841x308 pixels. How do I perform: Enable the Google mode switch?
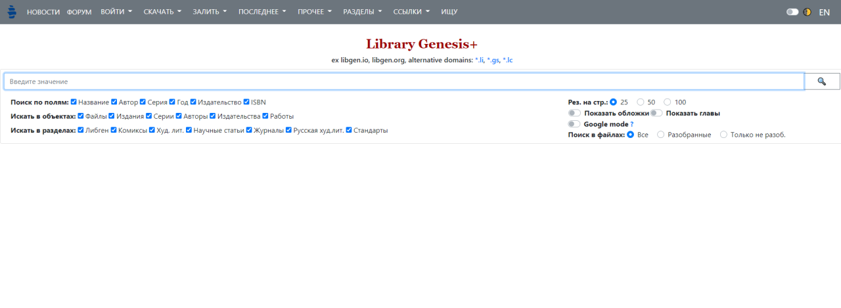pos(574,124)
